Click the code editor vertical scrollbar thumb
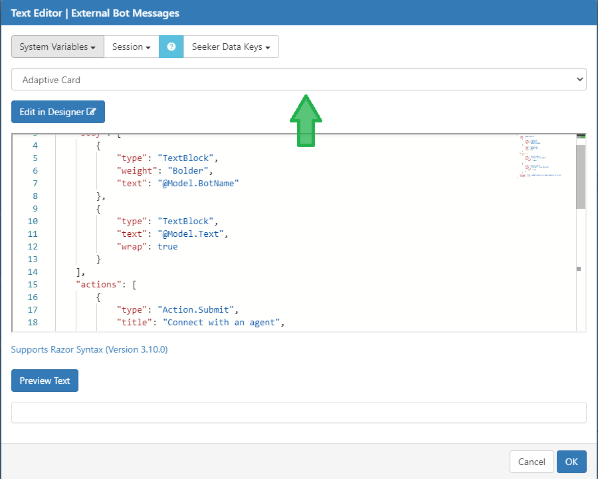 pyautogui.click(x=581, y=176)
